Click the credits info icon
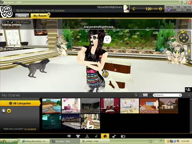 [160, 9]
